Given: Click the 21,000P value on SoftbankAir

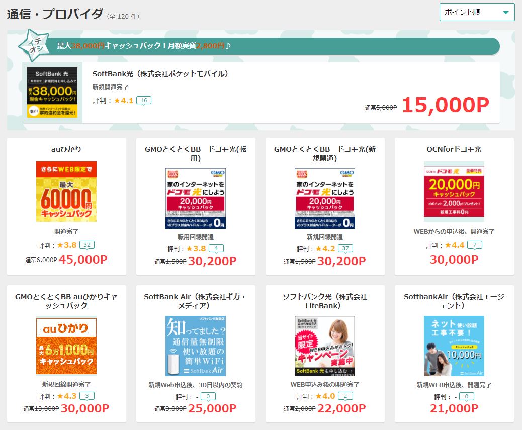Looking at the screenshot, I should pos(454,408).
